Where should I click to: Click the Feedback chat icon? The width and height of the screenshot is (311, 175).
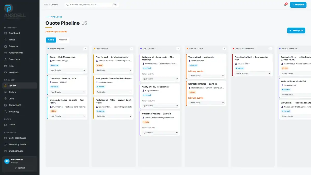pos(6,72)
